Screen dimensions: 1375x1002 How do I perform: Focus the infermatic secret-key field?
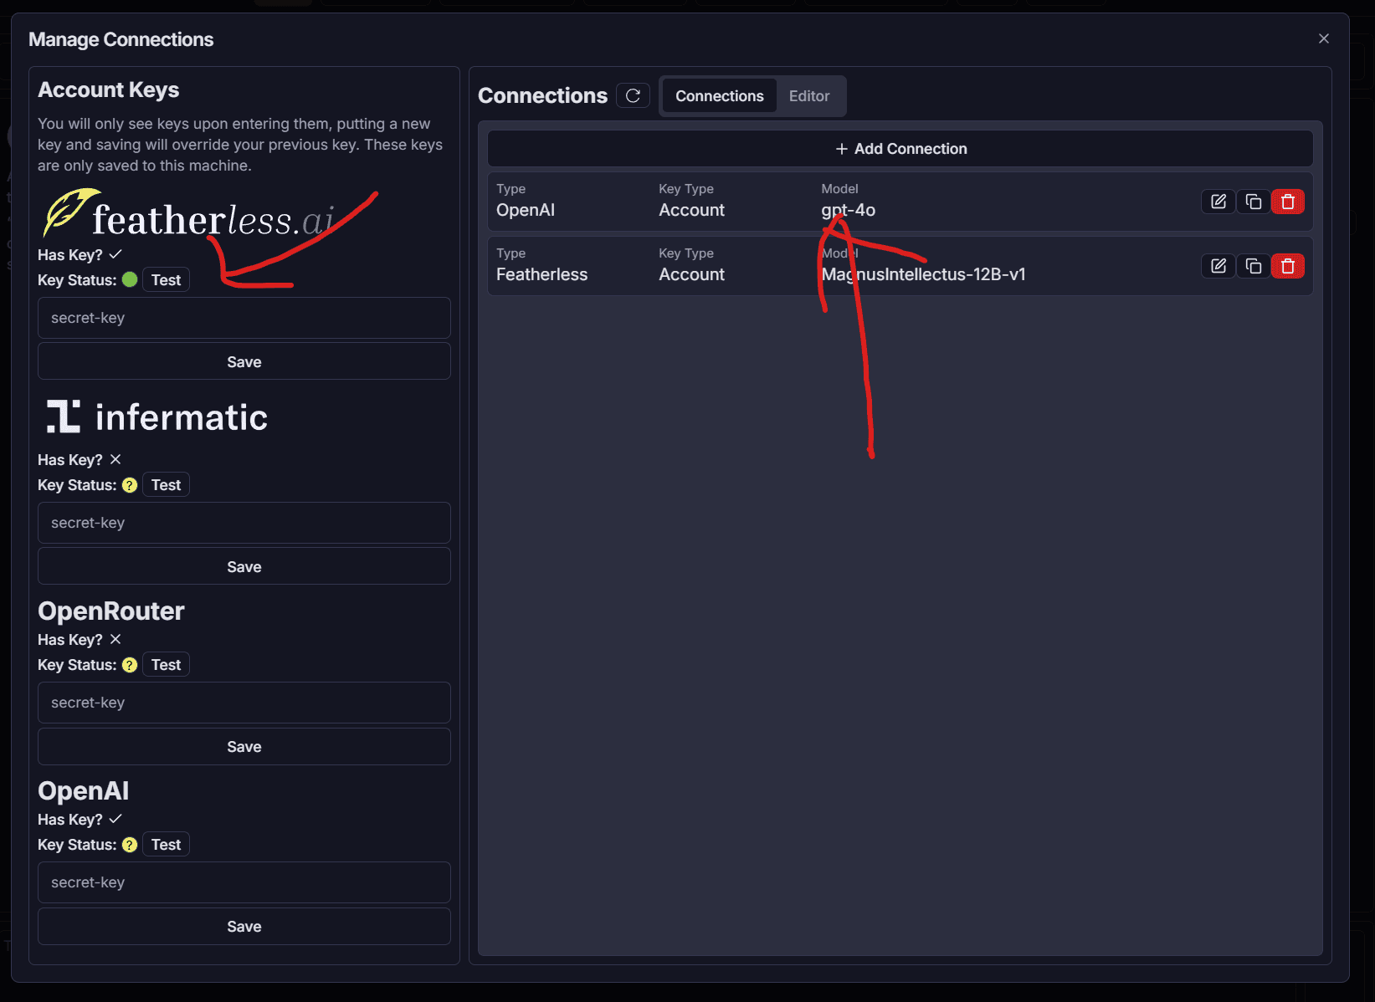tap(244, 523)
